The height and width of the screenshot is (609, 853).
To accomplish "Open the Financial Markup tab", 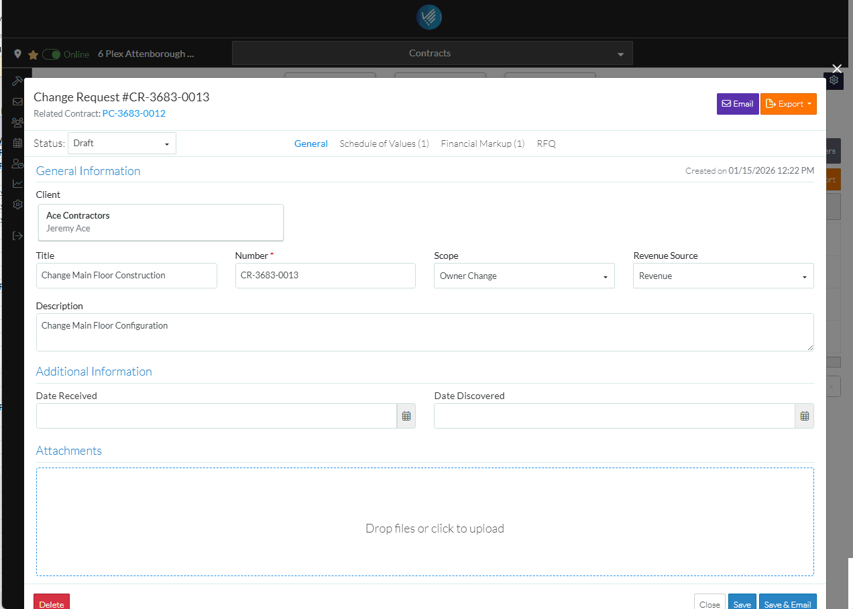I will click(x=482, y=144).
